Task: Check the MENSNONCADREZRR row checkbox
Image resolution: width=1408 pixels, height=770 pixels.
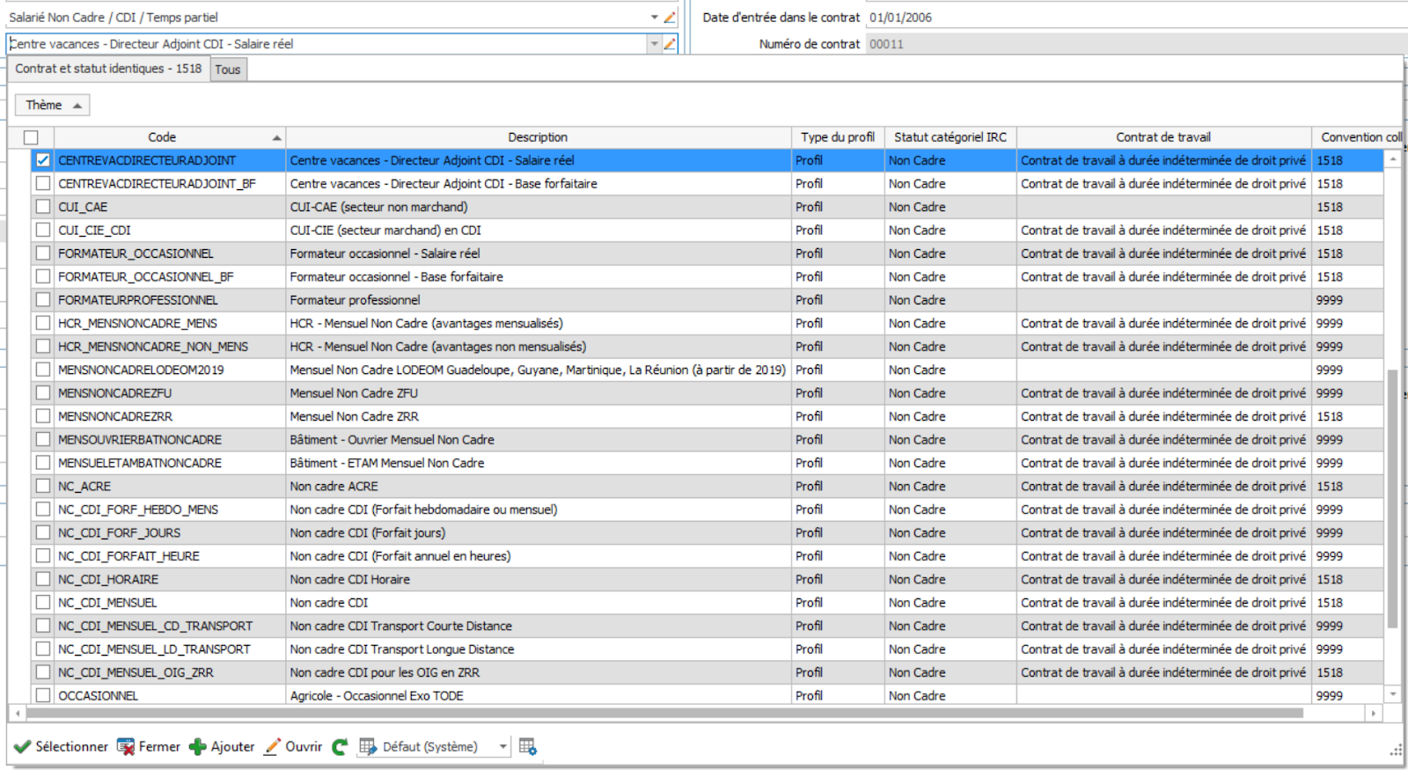Action: pos(42,416)
